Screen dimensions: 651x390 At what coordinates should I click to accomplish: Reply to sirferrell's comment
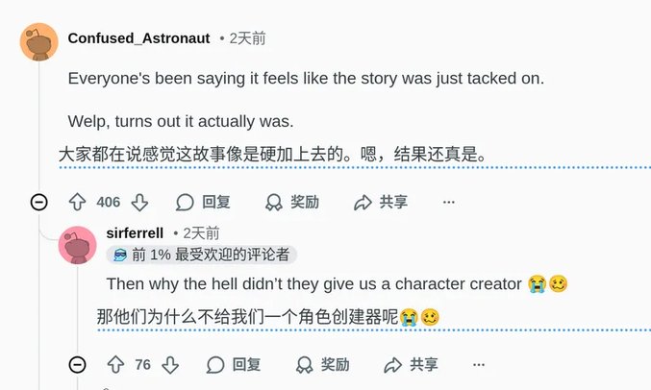pyautogui.click(x=234, y=365)
